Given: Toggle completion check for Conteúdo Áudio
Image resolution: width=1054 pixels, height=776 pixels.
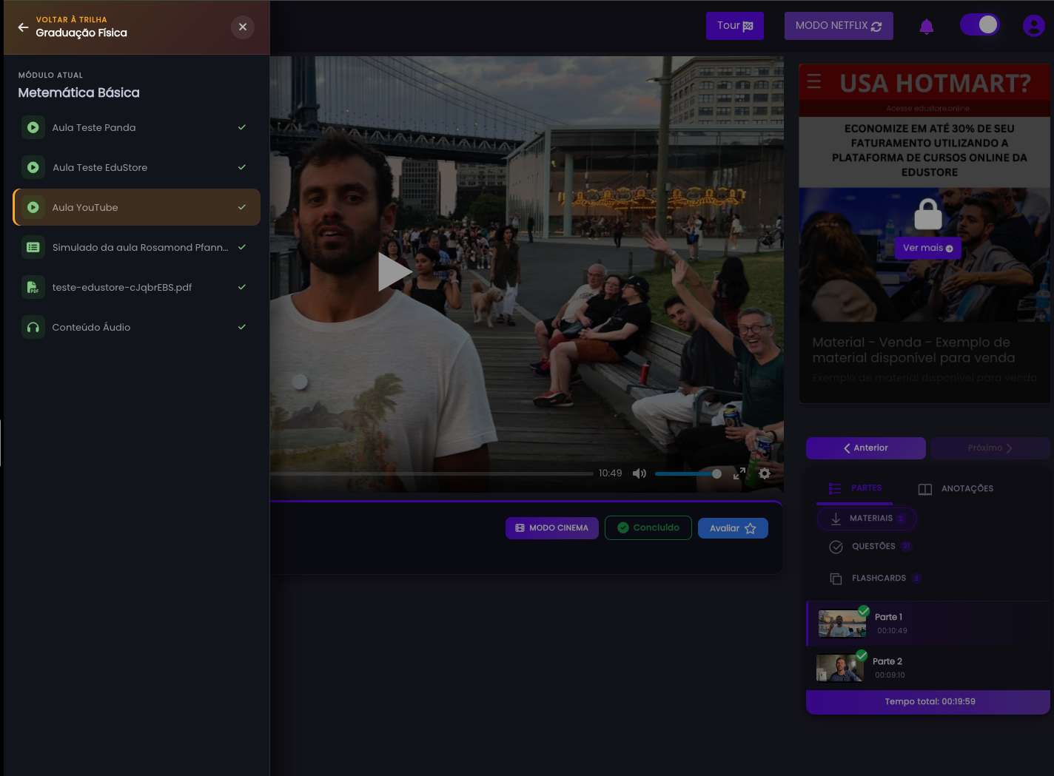Looking at the screenshot, I should (242, 327).
